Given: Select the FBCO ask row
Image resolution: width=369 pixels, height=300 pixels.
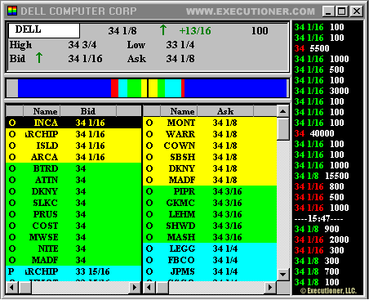Looking at the screenshot, I should pos(210,260).
